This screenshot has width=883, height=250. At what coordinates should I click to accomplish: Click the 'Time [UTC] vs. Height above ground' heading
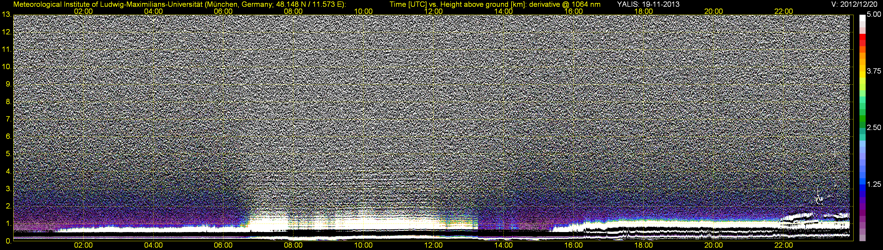pos(495,4)
